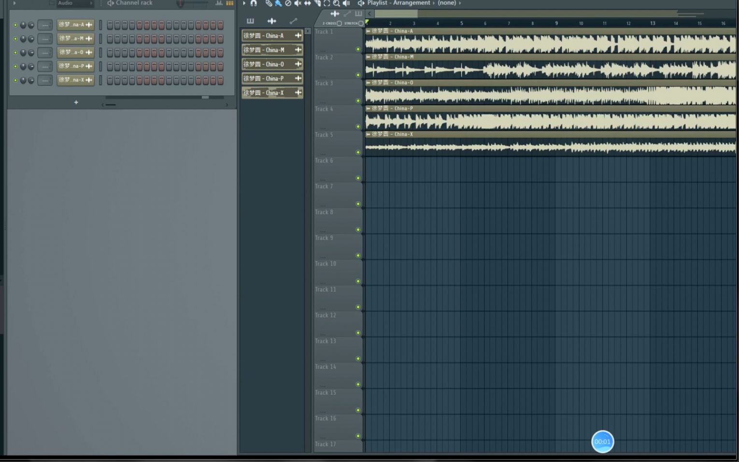Add new channel with plus button
This screenshot has height=462, width=739.
click(x=76, y=102)
